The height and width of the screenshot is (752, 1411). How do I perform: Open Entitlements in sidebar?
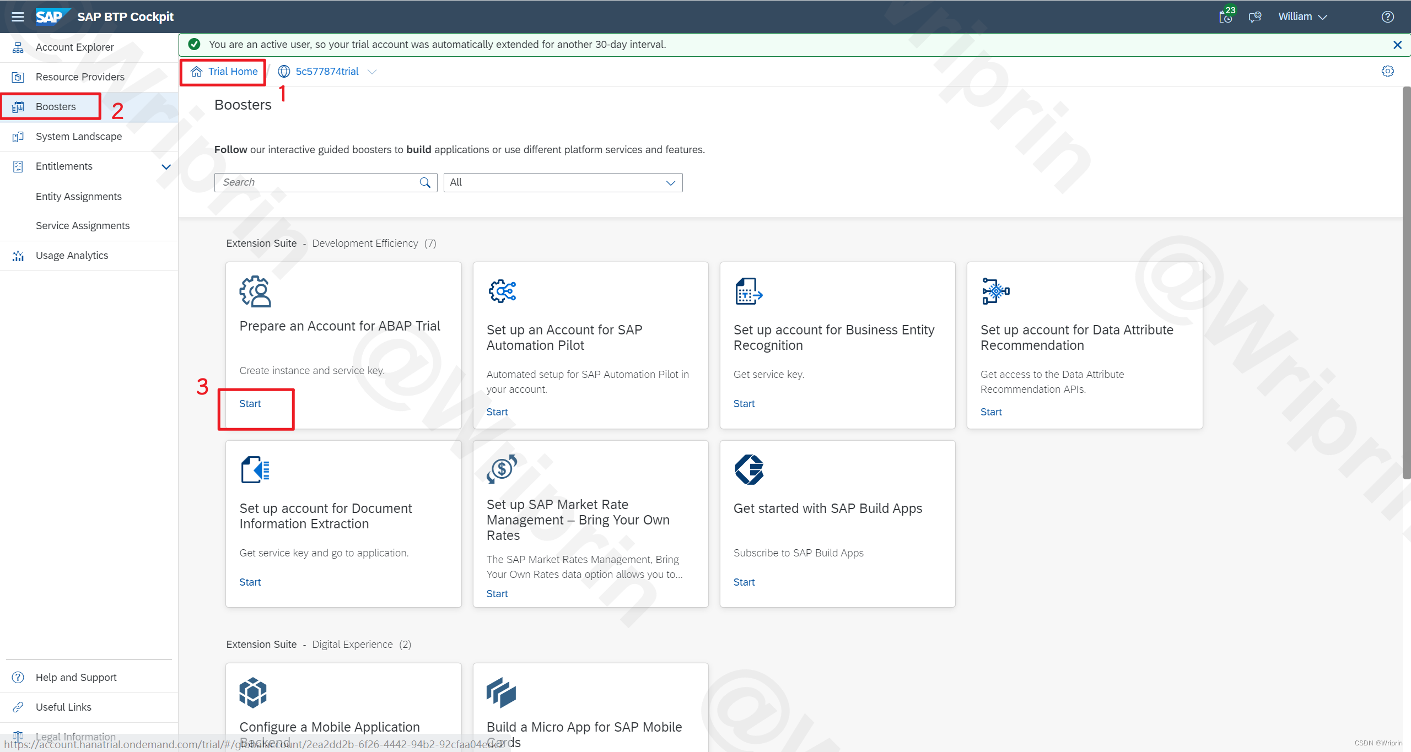64,166
